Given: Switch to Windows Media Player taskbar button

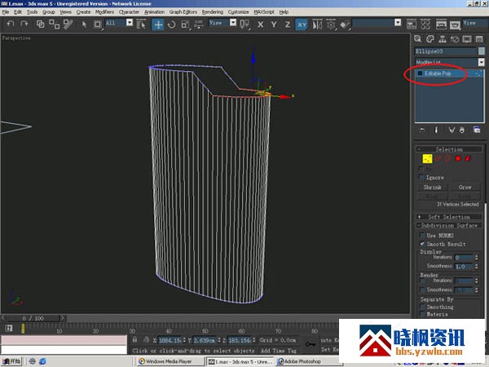Looking at the screenshot, I should (x=170, y=361).
